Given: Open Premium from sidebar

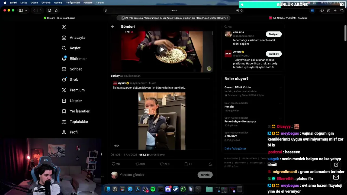Looking at the screenshot, I should tap(73, 90).
